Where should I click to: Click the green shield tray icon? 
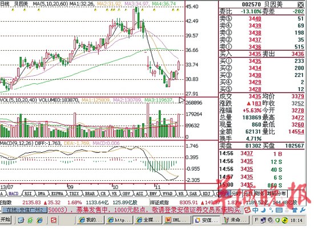point(277,220)
